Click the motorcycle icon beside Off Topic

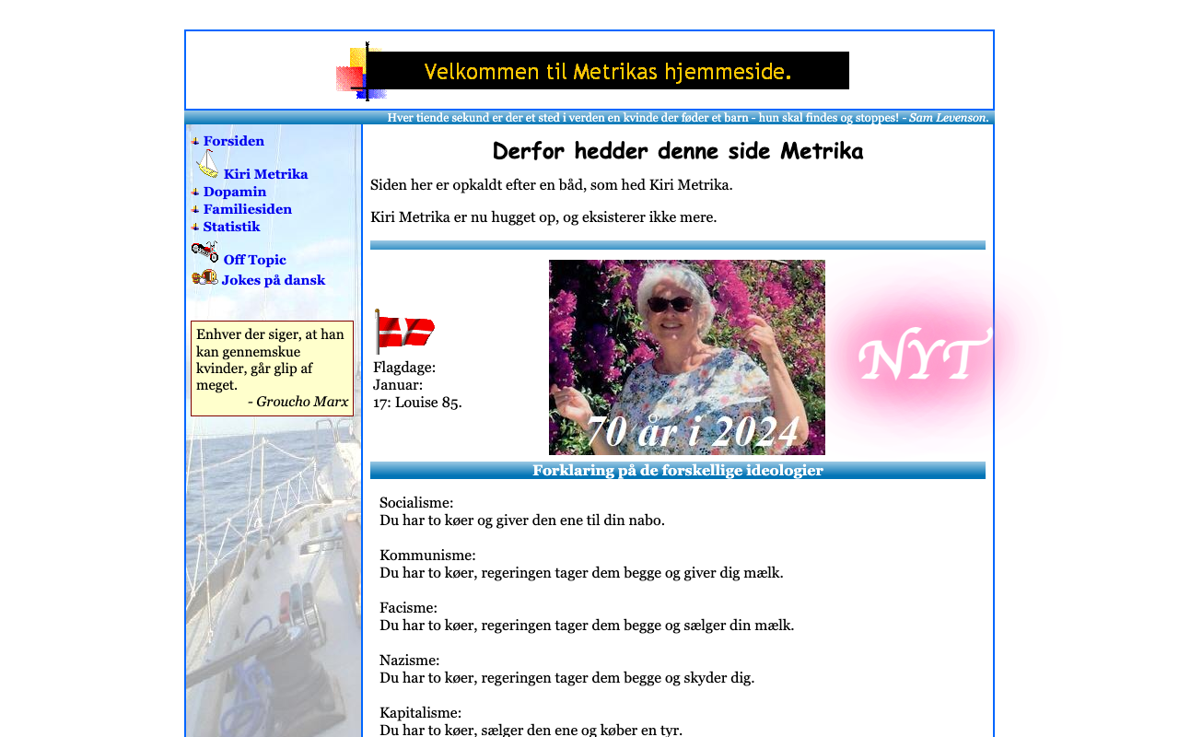(205, 252)
